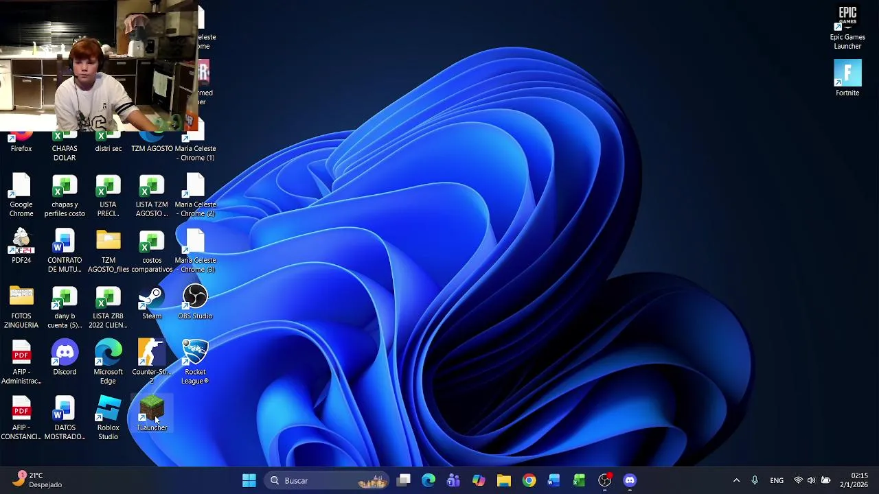Viewport: 879px width, 494px height.
Task: Select the PDF24 desktop icon
Action: click(21, 246)
